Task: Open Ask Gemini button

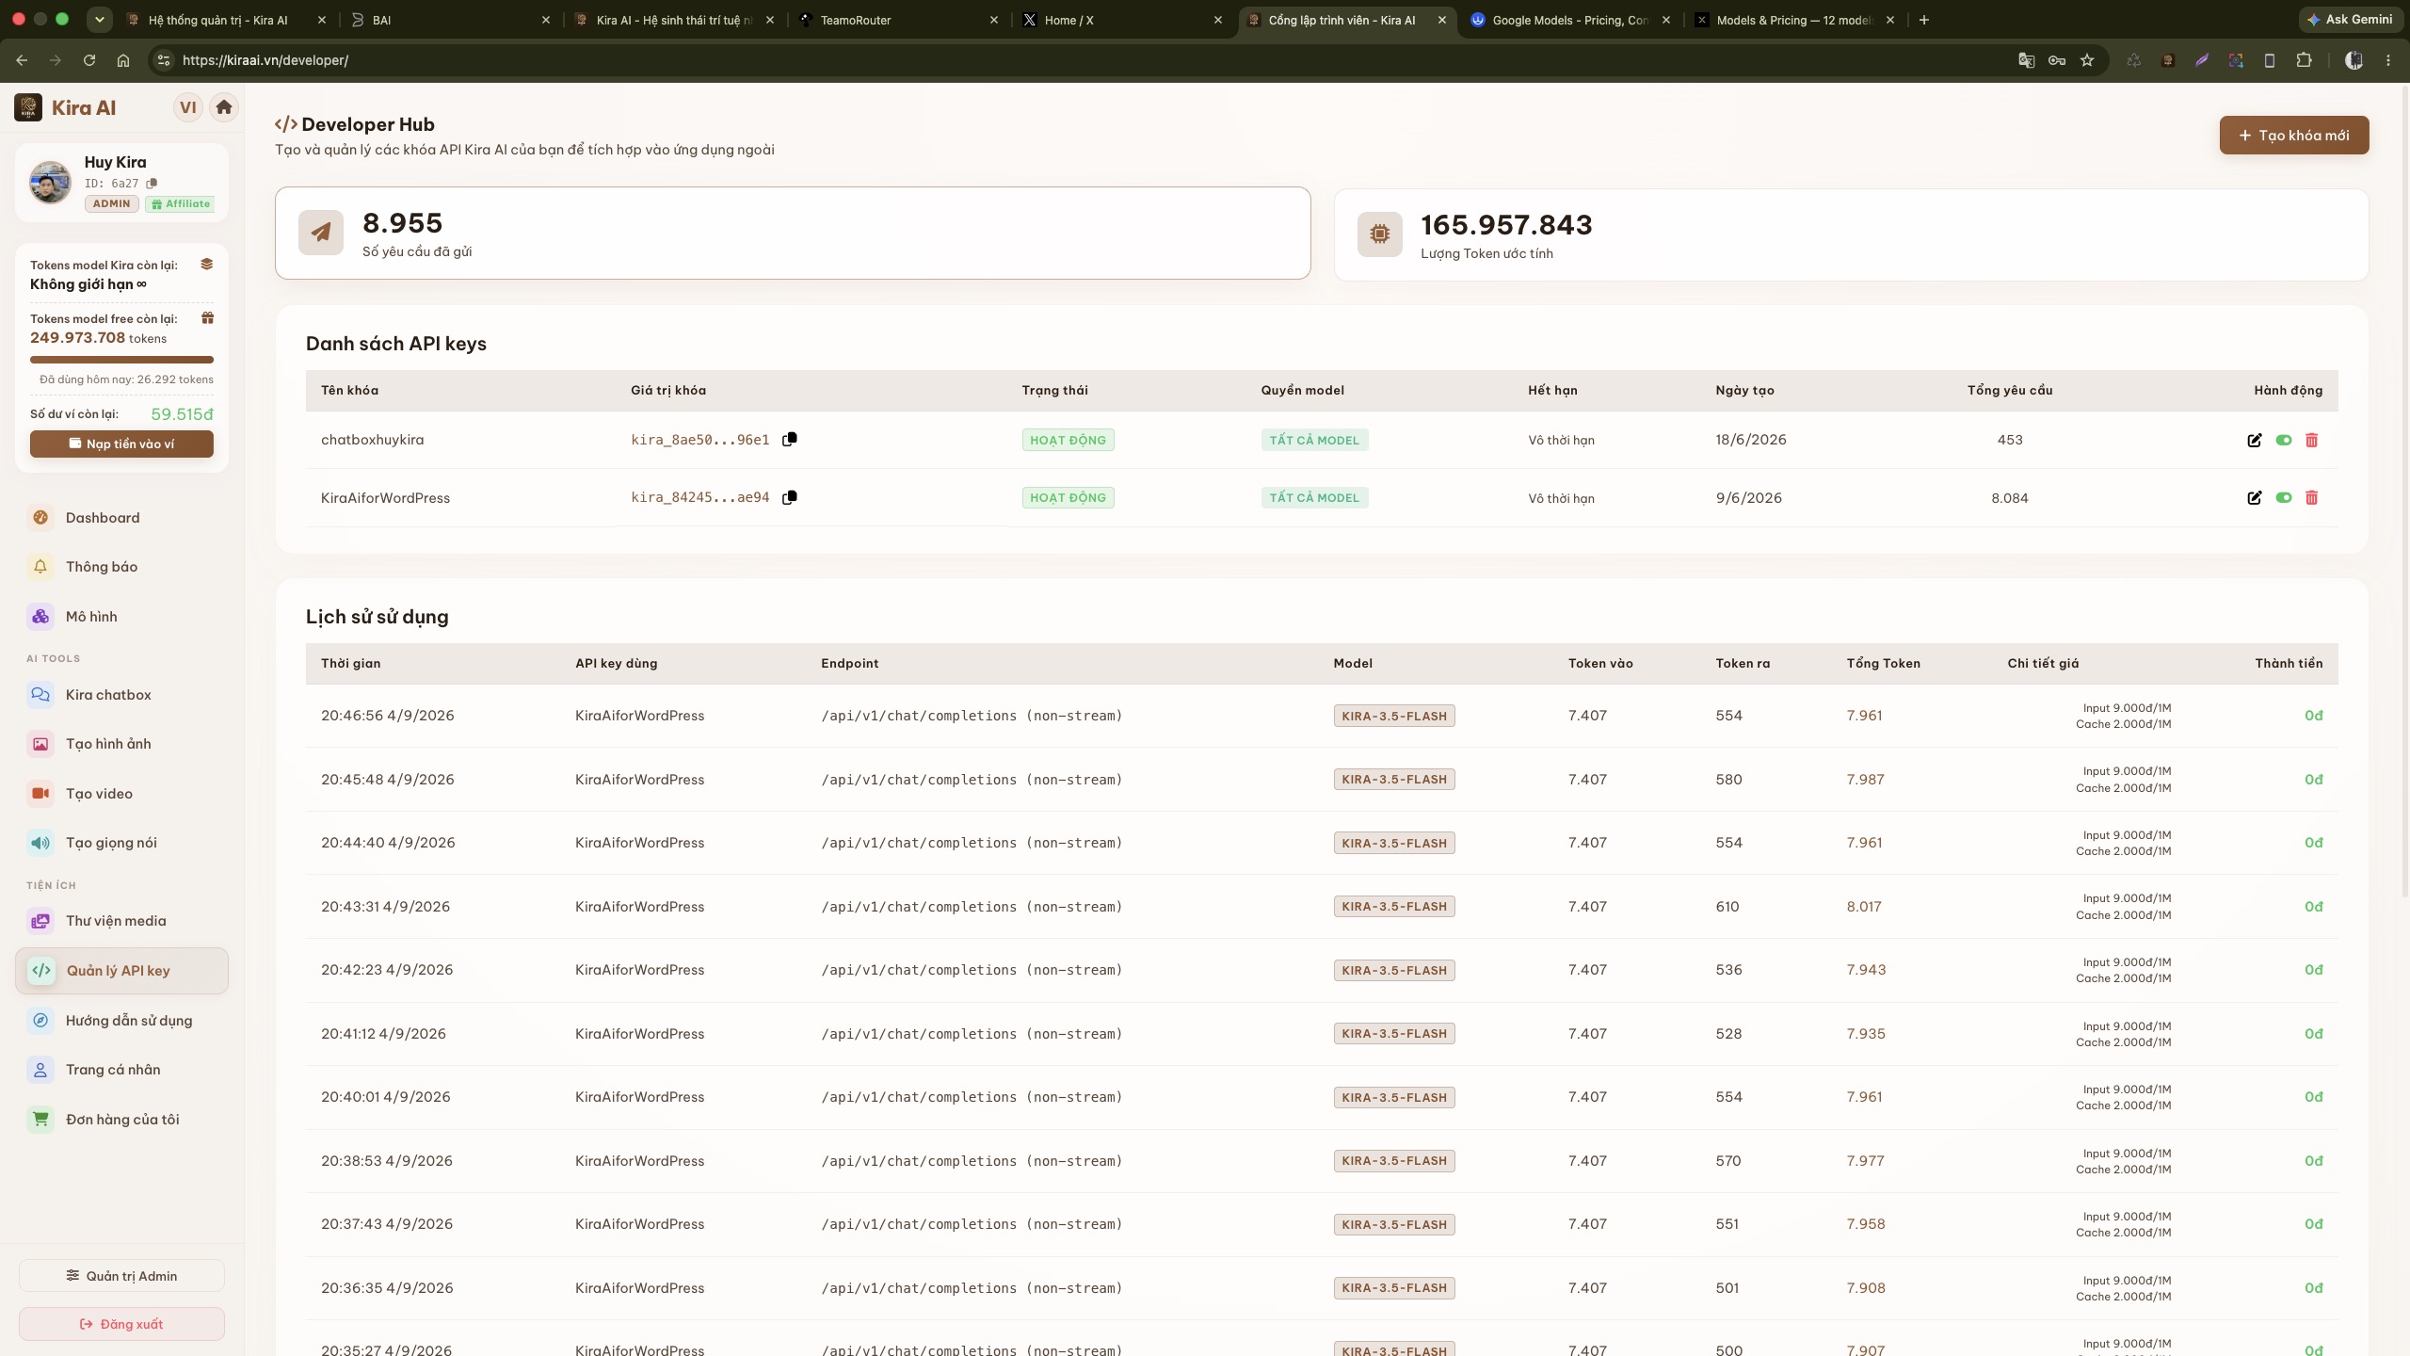Action: click(x=2349, y=20)
